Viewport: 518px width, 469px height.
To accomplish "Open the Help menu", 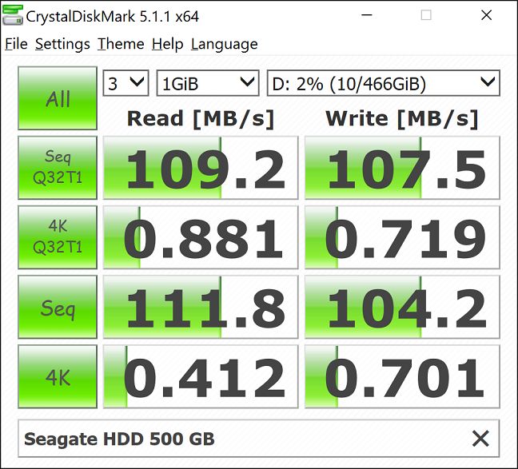I will (167, 44).
